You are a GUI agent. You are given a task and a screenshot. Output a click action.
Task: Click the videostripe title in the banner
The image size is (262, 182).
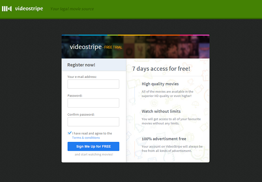click(x=85, y=47)
